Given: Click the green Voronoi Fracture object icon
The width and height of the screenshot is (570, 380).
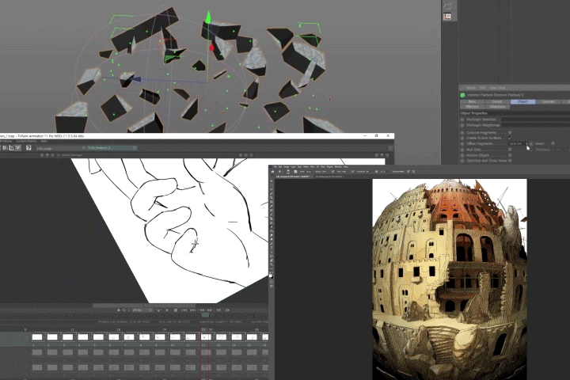Looking at the screenshot, I should (463, 95).
